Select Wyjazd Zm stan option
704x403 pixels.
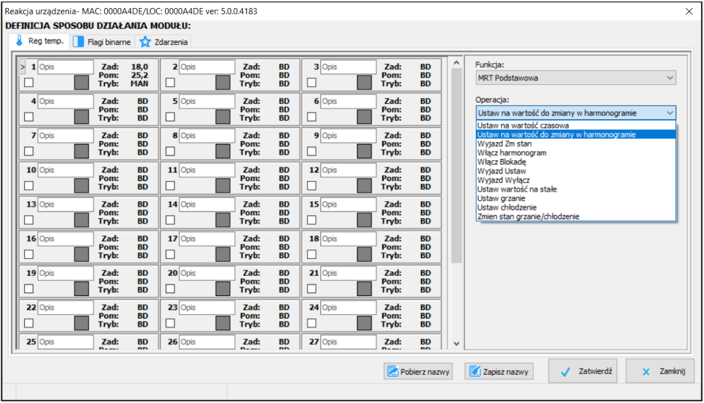(576, 143)
